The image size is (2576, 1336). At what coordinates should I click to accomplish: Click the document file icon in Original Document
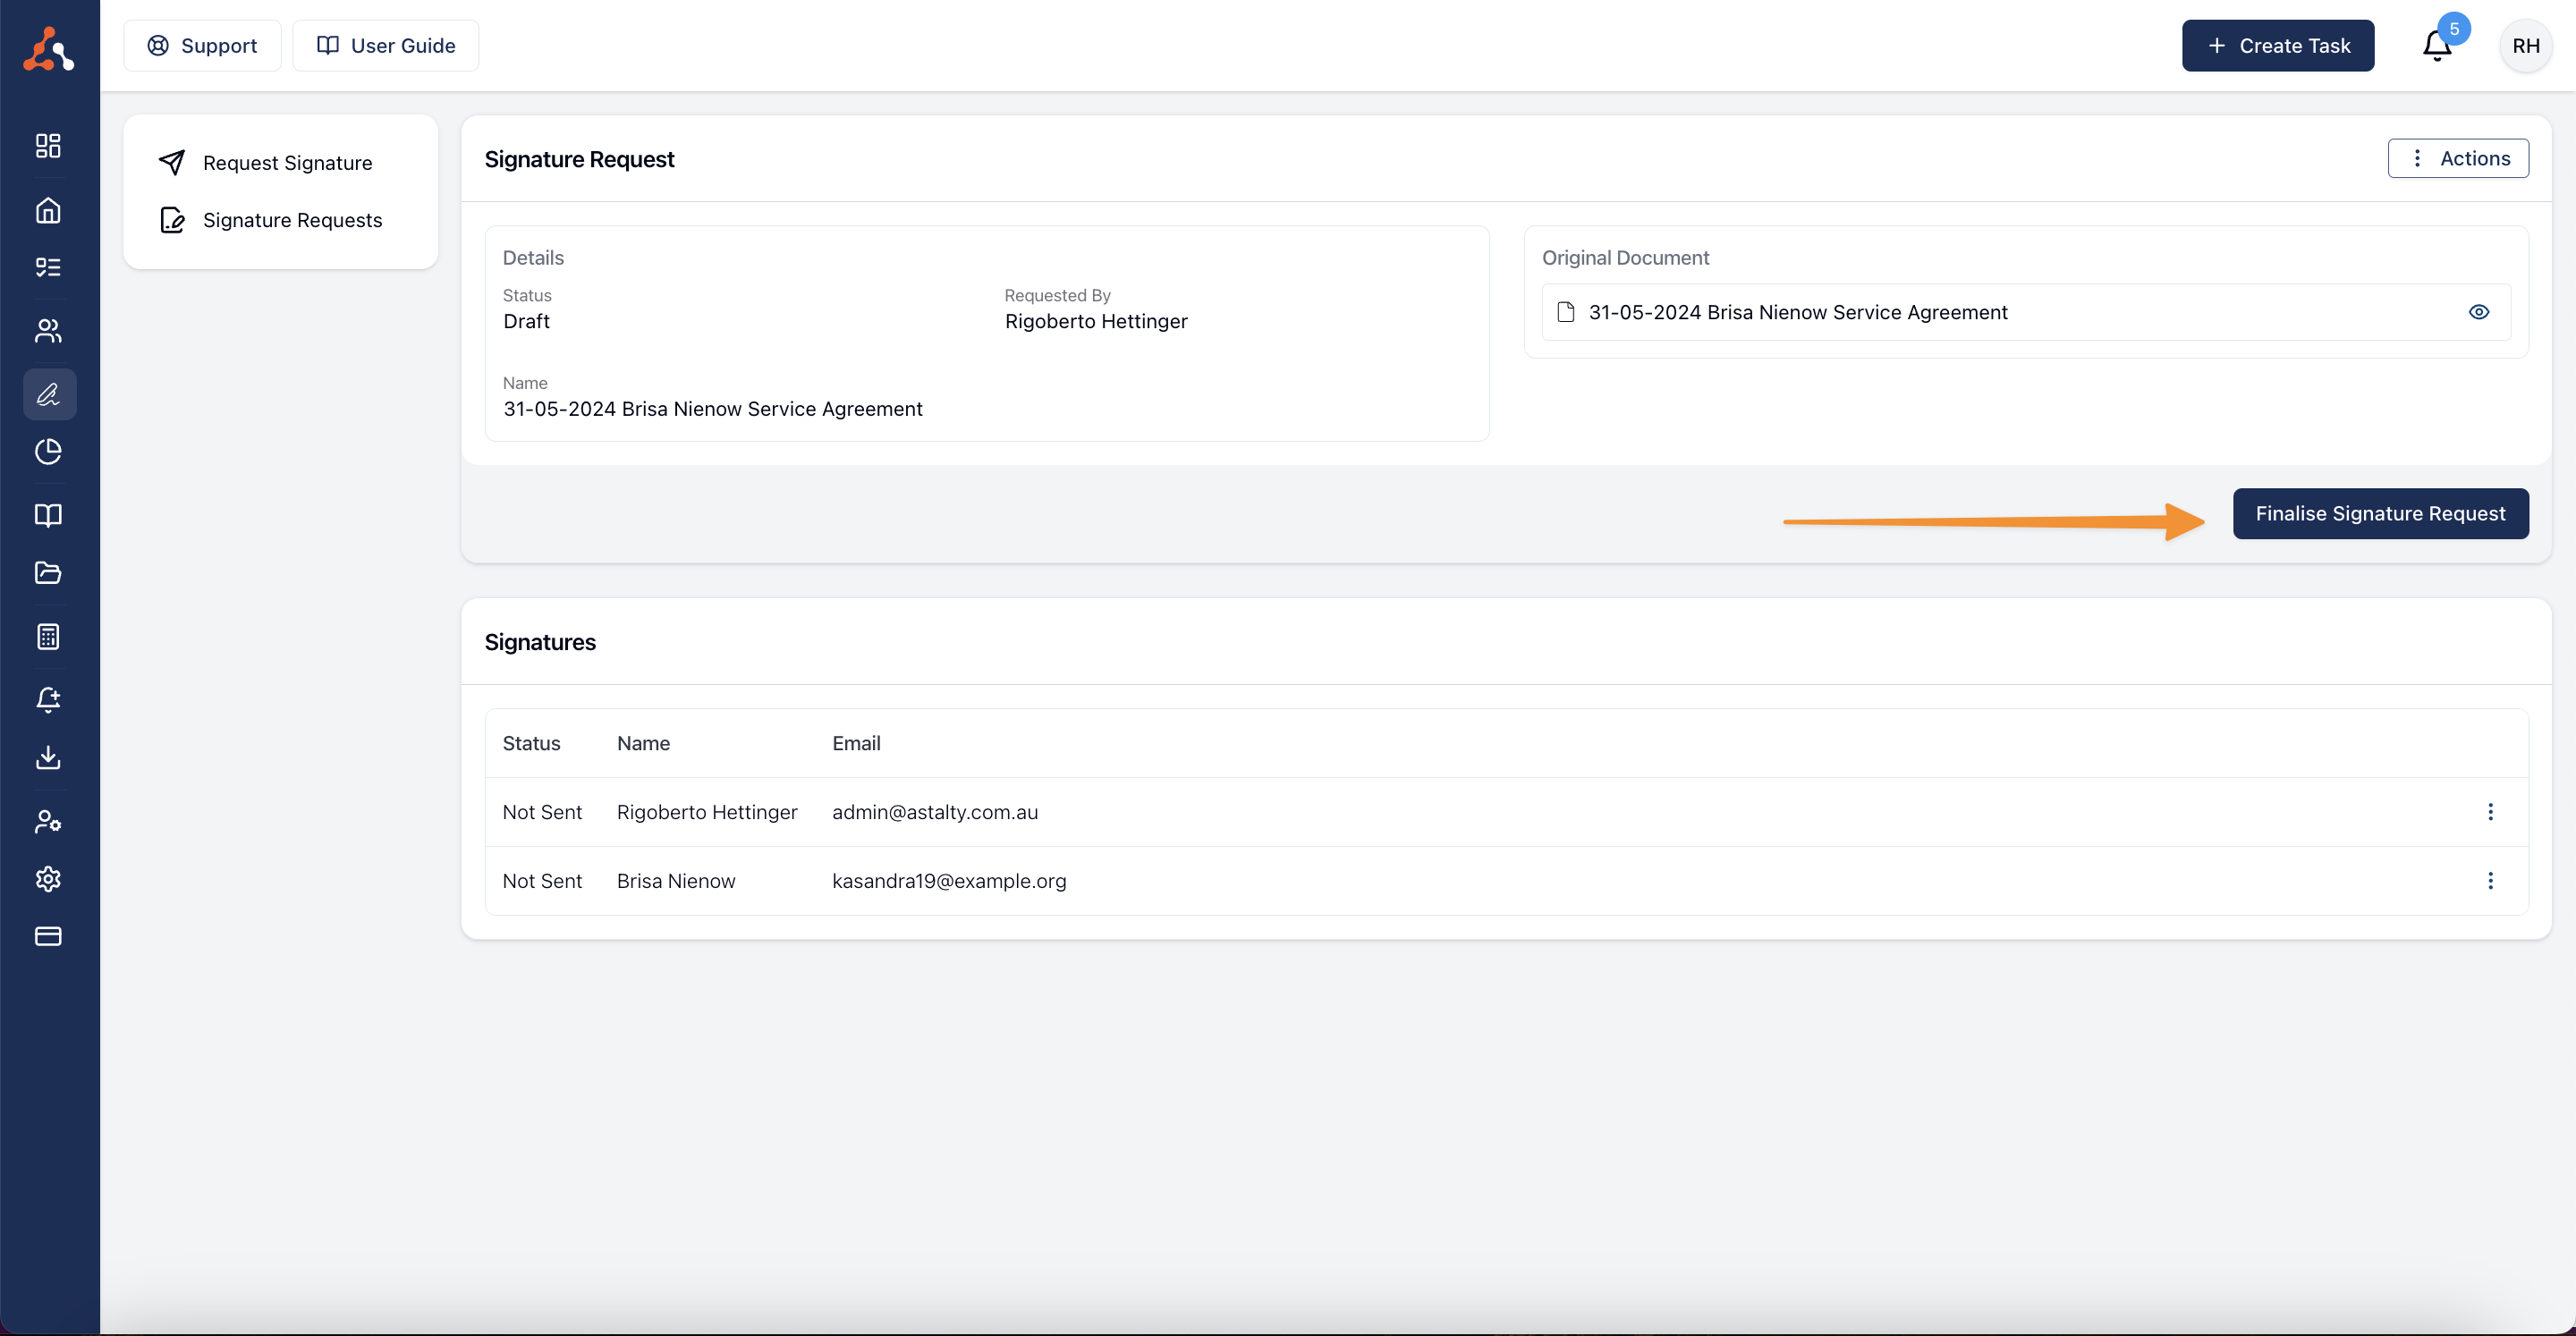point(1566,312)
